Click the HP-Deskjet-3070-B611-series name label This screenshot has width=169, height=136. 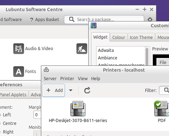tap(78, 121)
